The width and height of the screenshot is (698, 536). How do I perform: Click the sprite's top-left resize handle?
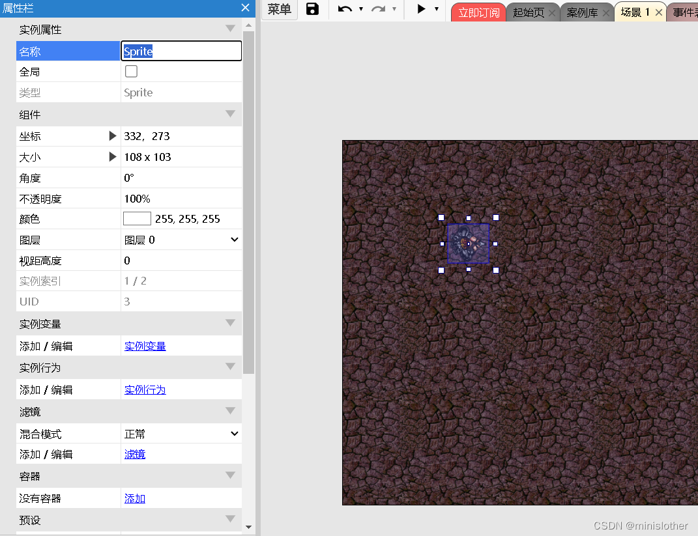coord(441,218)
